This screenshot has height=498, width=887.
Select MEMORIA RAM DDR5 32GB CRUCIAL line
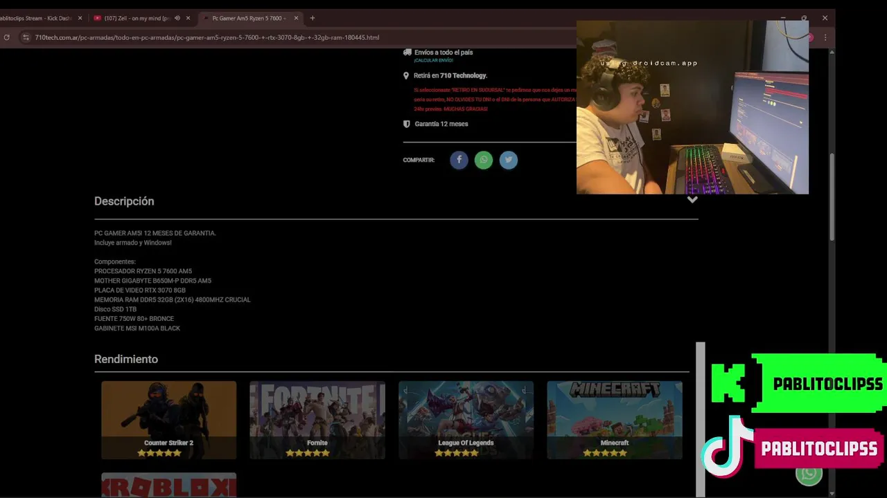pyautogui.click(x=173, y=300)
